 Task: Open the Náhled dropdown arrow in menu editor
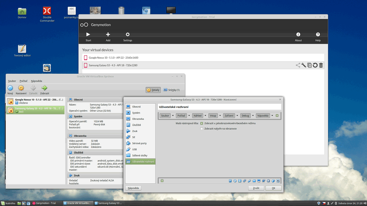pyautogui.click(x=205, y=116)
